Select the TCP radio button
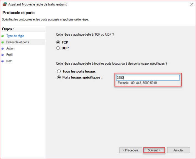Screen dimensions: 196x159 point(58,42)
